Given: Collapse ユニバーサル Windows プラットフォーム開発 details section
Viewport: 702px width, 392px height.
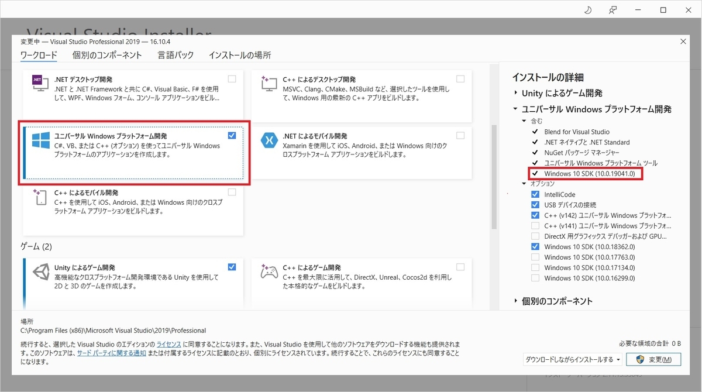Looking at the screenshot, I should click(515, 109).
